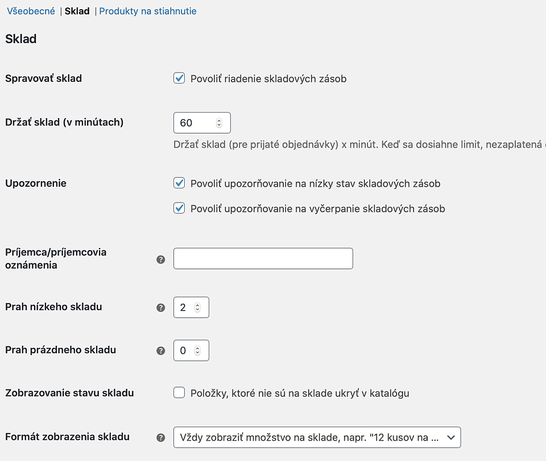Click help icon next to Príjemca/príjemcovia oznámenia
Screen dimensions: 546x461
(x=161, y=259)
